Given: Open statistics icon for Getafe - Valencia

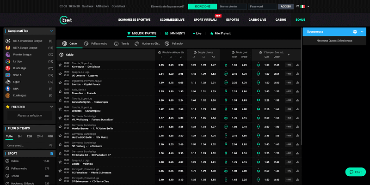Looking at the screenshot, I should [x=297, y=162].
